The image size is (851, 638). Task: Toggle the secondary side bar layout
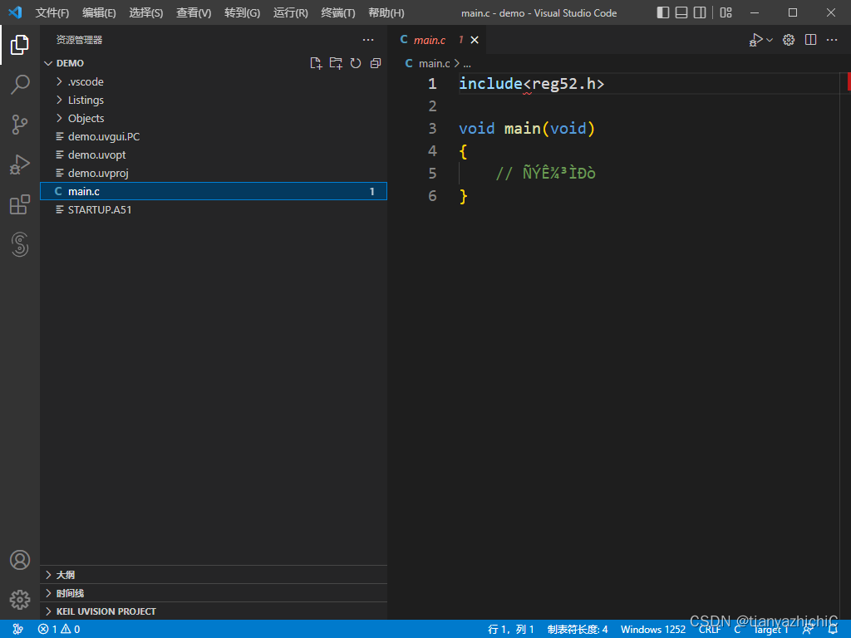point(700,12)
